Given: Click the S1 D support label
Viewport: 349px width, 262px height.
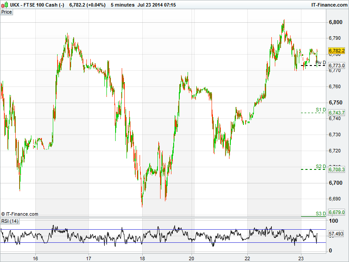Looking at the screenshot, I should [321, 110].
